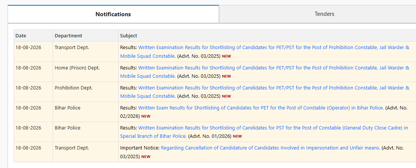Open Constable (Operator) written exam results link

261,108
